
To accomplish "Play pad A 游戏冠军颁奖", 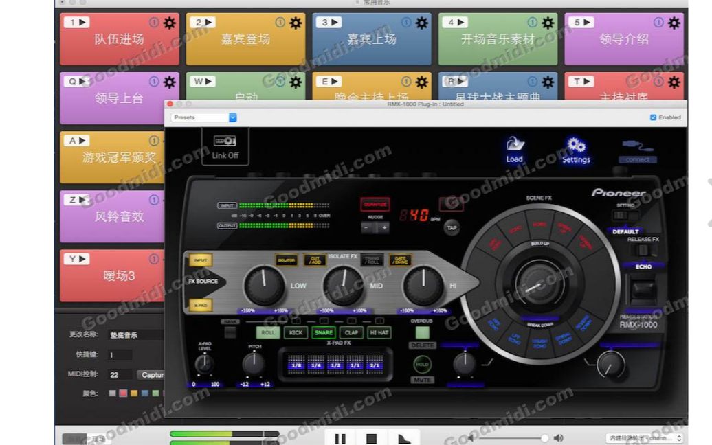I will 77,141.
